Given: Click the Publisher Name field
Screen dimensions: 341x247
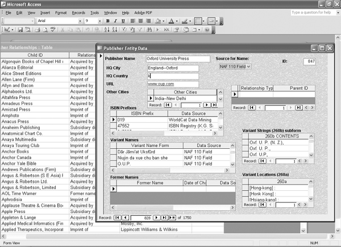Looking at the screenshot, I should click(177, 58).
